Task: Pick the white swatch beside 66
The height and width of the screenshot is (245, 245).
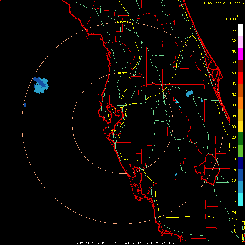Action: point(240,30)
